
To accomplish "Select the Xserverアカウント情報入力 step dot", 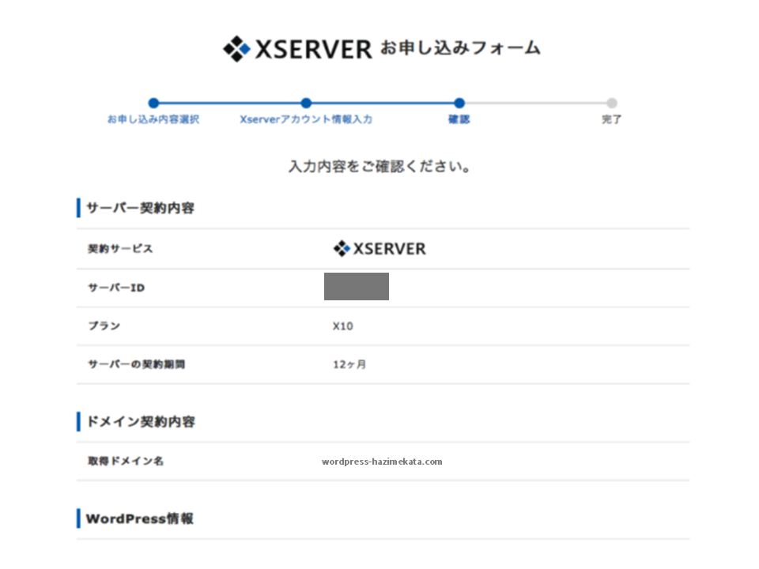I will (x=306, y=103).
